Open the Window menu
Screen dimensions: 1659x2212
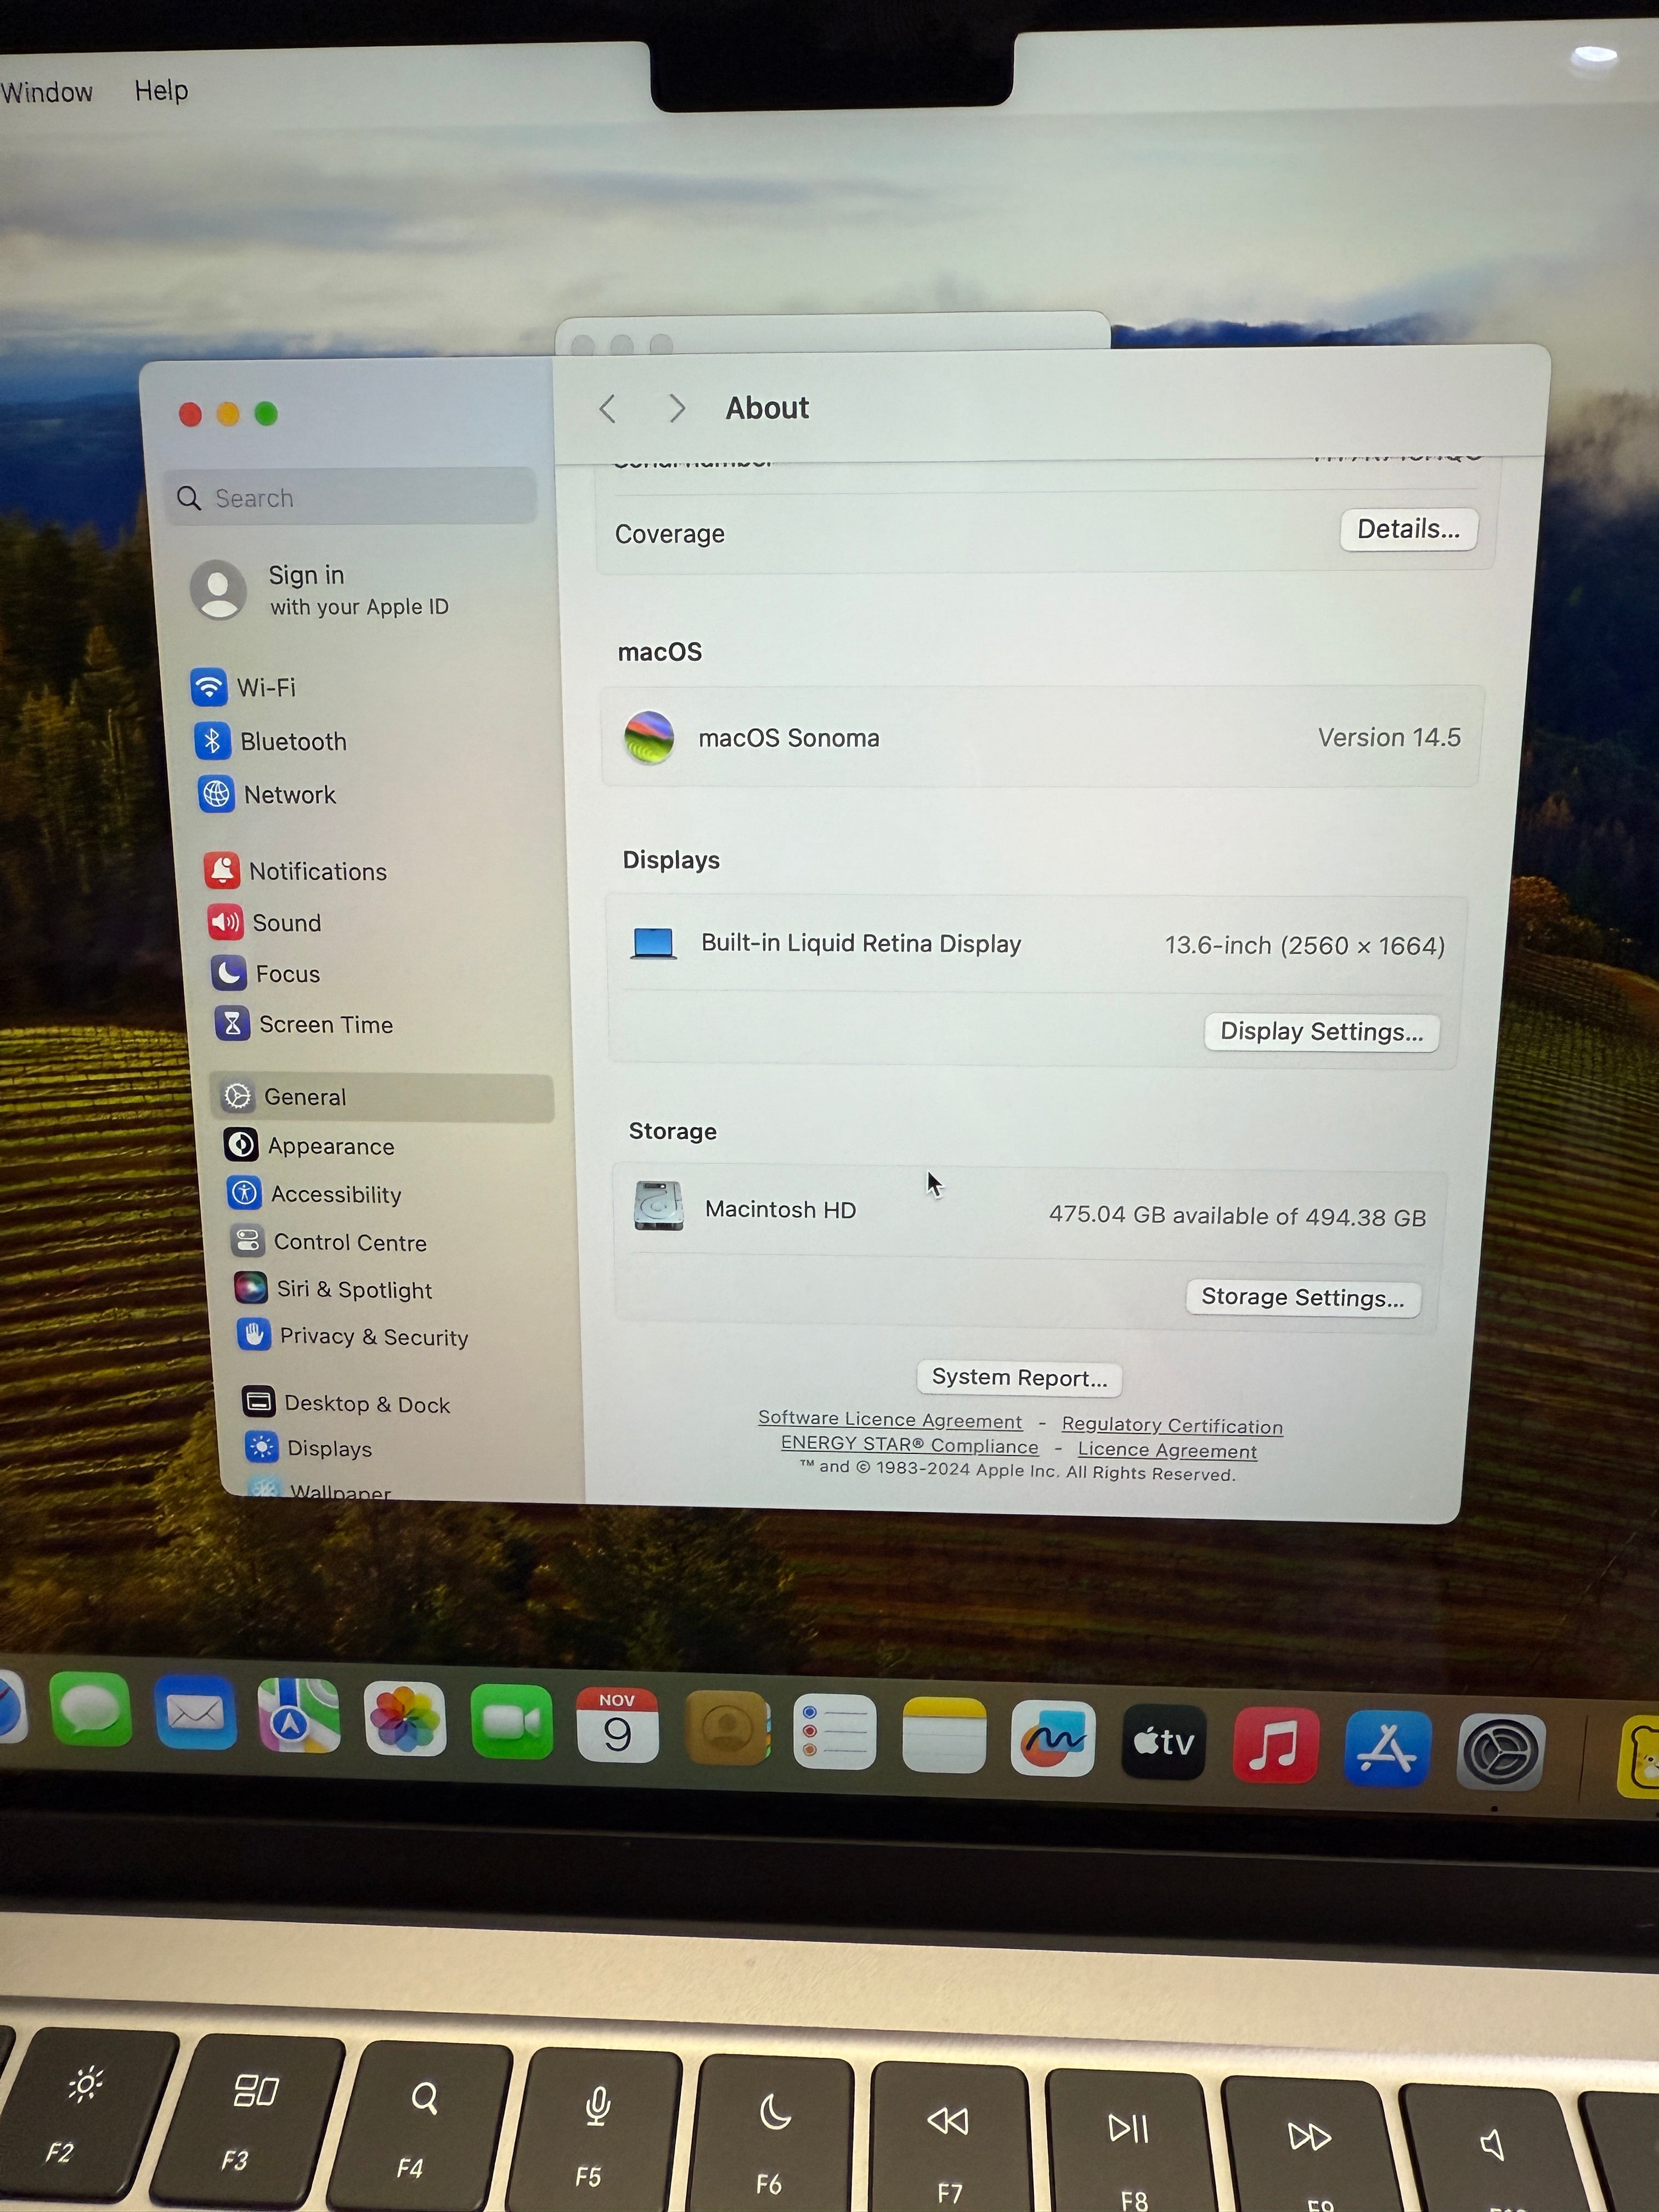(x=46, y=92)
